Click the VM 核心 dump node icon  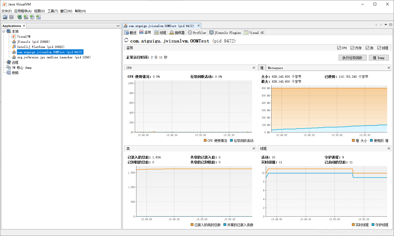[9, 67]
